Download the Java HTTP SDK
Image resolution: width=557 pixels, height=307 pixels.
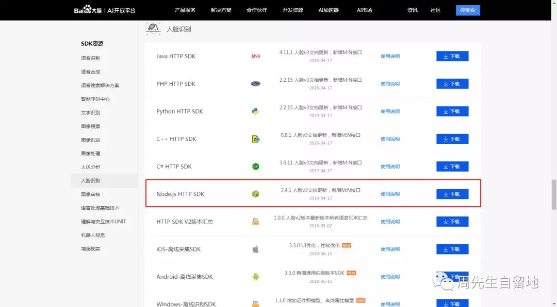tap(452, 56)
